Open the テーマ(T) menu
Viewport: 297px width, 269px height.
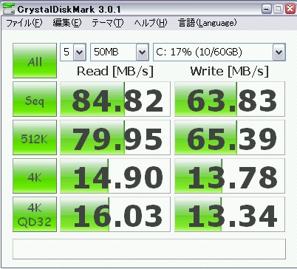click(x=108, y=23)
